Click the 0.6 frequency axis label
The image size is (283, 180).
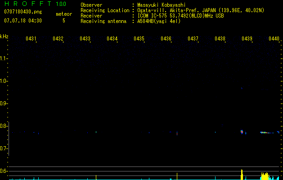click(3, 171)
